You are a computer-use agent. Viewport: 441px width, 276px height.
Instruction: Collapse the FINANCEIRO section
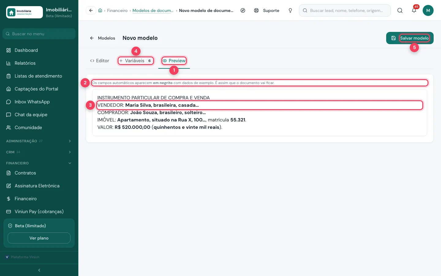click(39, 163)
